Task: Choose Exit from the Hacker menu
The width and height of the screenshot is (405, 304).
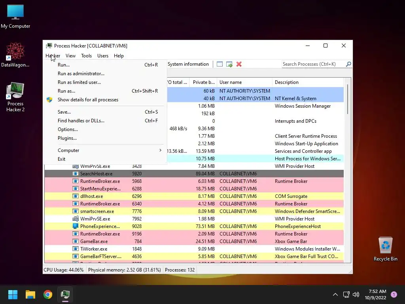Action: click(106, 159)
